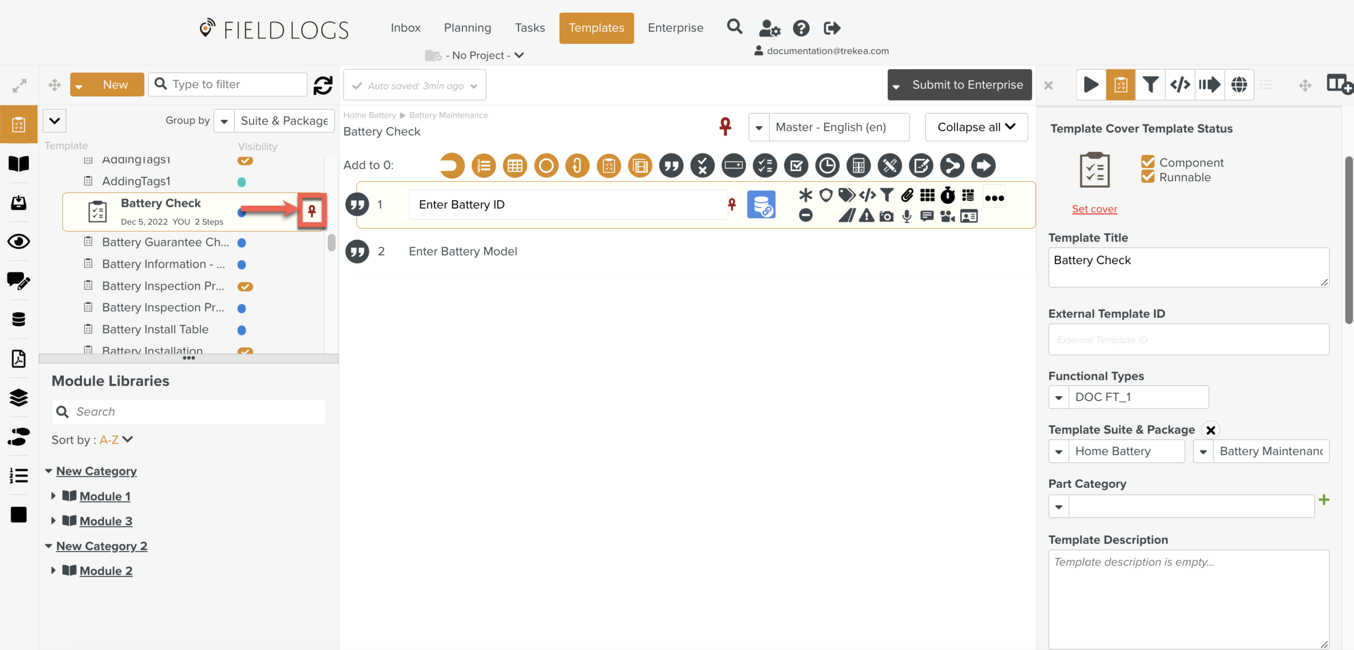
Task: Add a timer clock step
Action: tap(827, 166)
